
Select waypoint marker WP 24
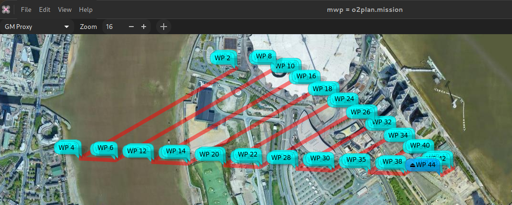tap(344, 99)
